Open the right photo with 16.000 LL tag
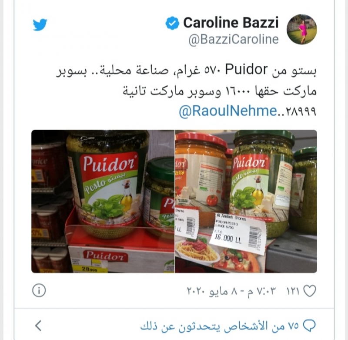348x340 pixels. (246, 201)
